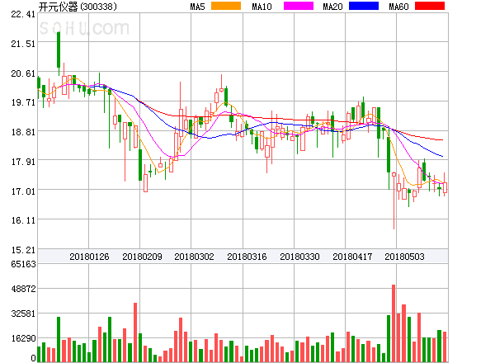Click the 16.11 price axis label
Screen dimensions: 495x363
(23, 220)
